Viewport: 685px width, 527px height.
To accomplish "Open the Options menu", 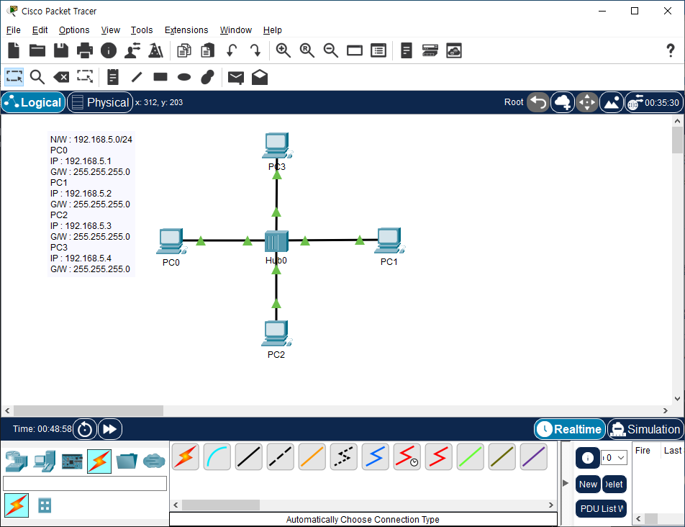I will click(x=74, y=30).
